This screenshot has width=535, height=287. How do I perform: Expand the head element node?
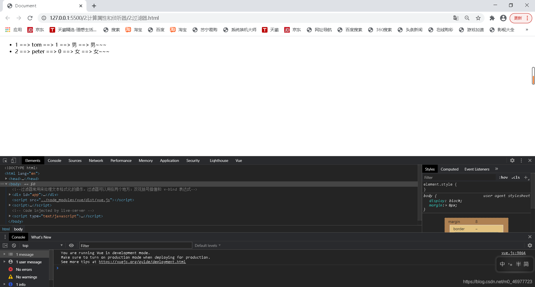6,179
